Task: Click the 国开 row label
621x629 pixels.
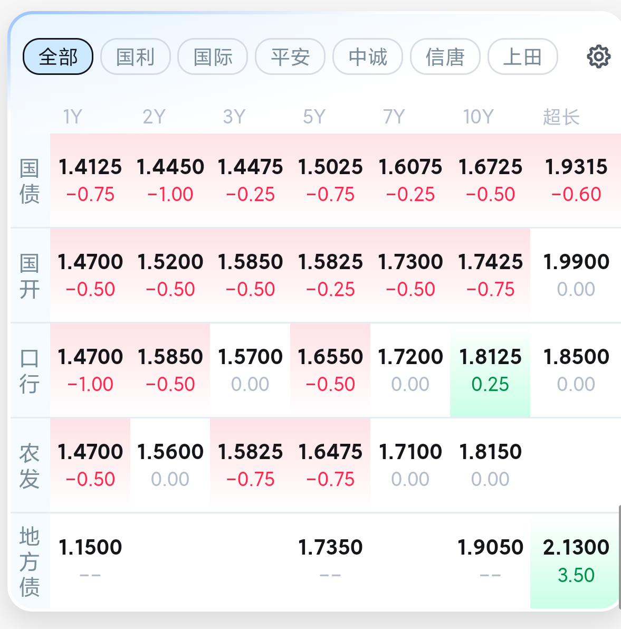Action: point(30,276)
